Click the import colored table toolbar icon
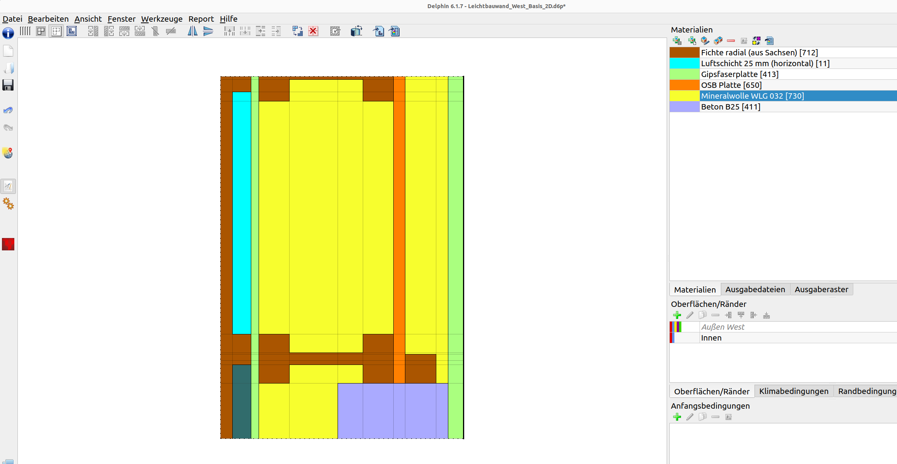Screen dimensions: 897x464 click(x=394, y=31)
